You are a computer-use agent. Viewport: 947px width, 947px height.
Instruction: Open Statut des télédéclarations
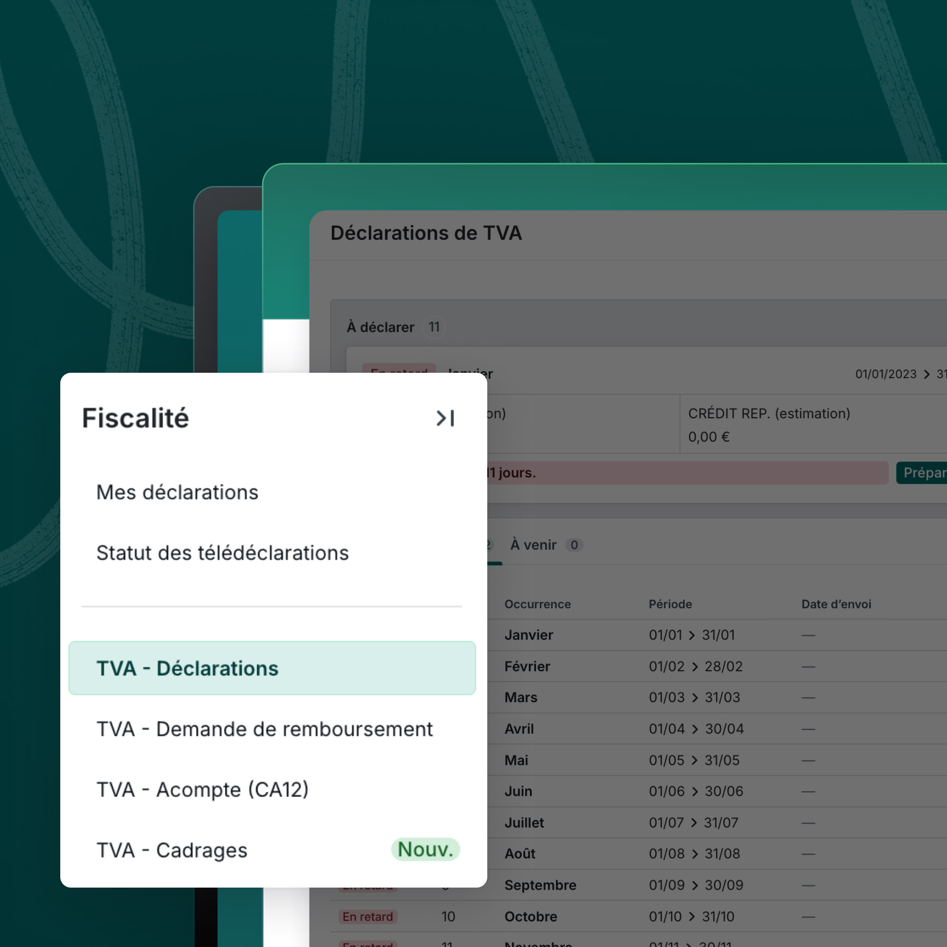[223, 553]
